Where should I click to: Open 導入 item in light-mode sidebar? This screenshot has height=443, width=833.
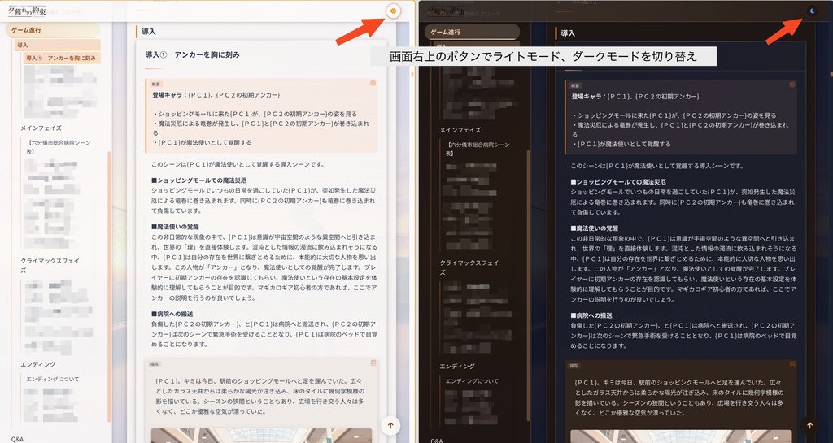pos(58,45)
